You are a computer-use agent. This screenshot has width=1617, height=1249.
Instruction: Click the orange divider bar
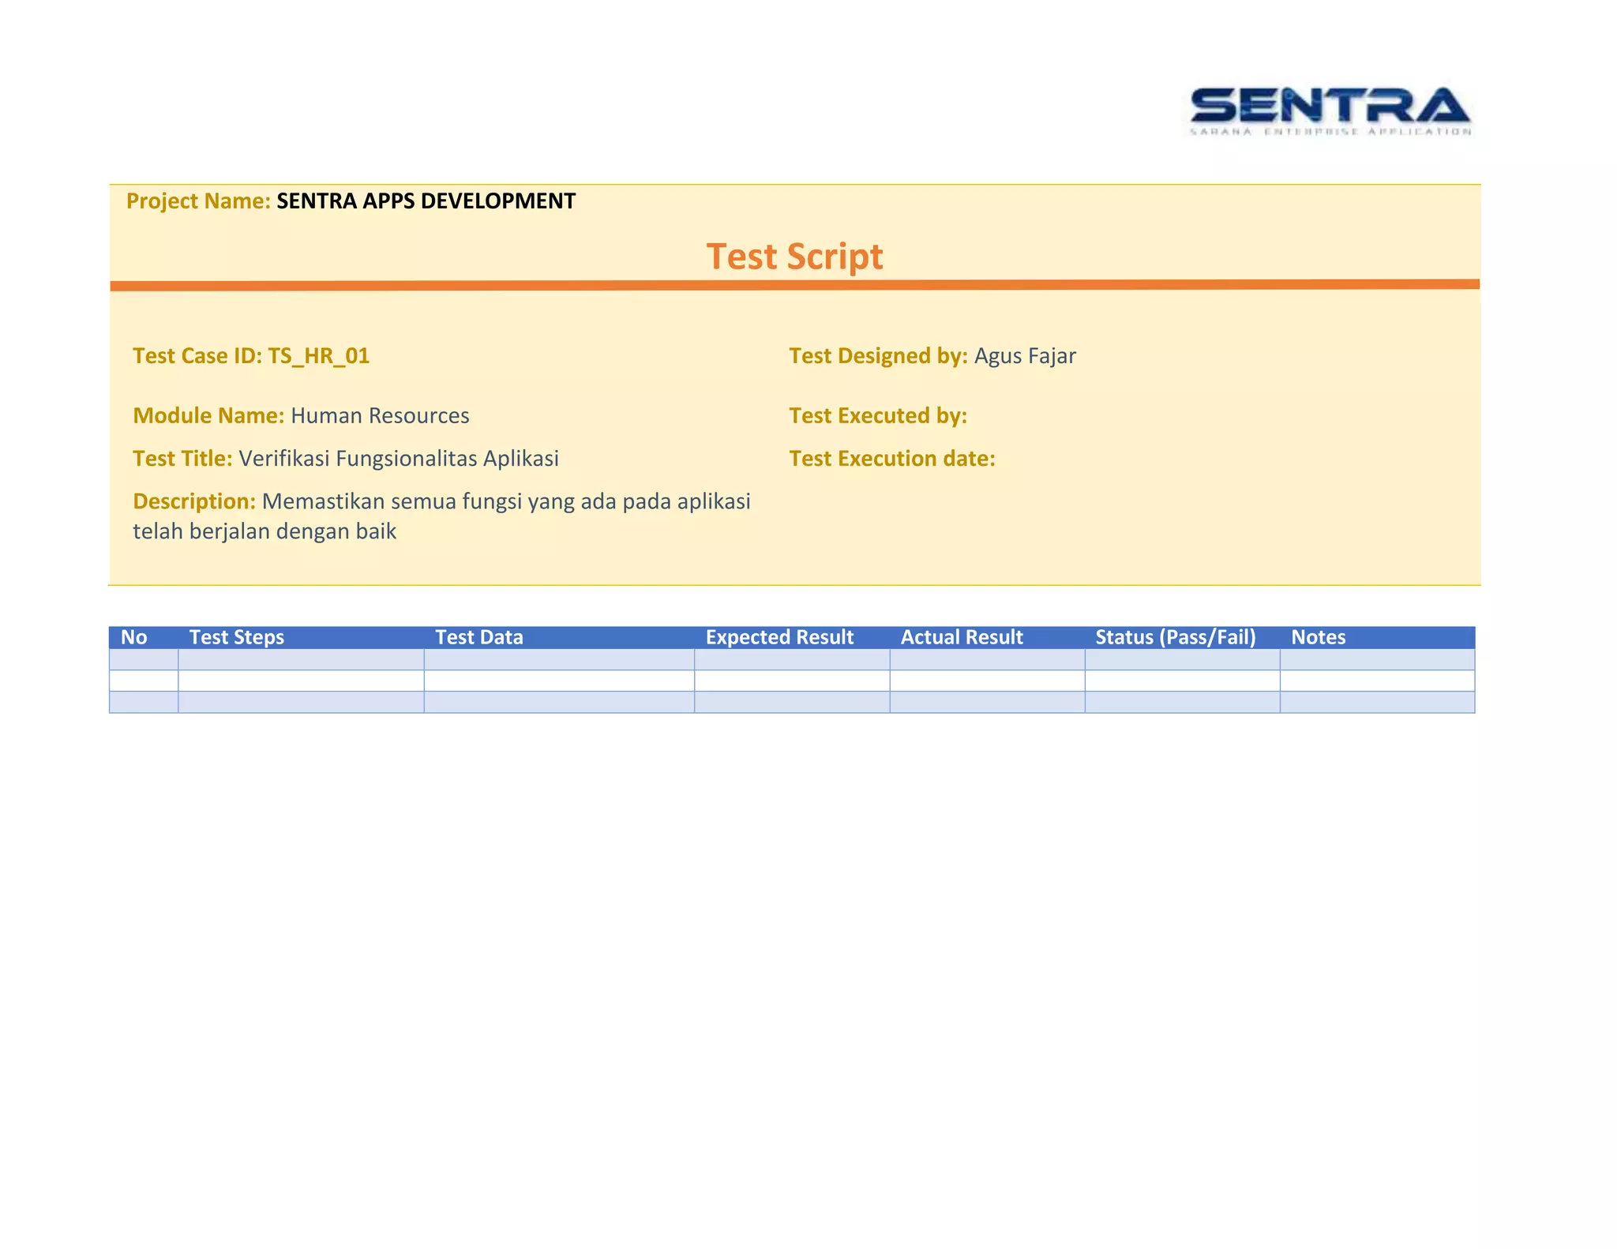794,285
